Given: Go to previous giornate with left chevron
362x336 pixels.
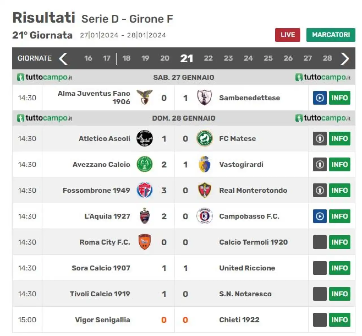Looking at the screenshot, I should 63,59.
